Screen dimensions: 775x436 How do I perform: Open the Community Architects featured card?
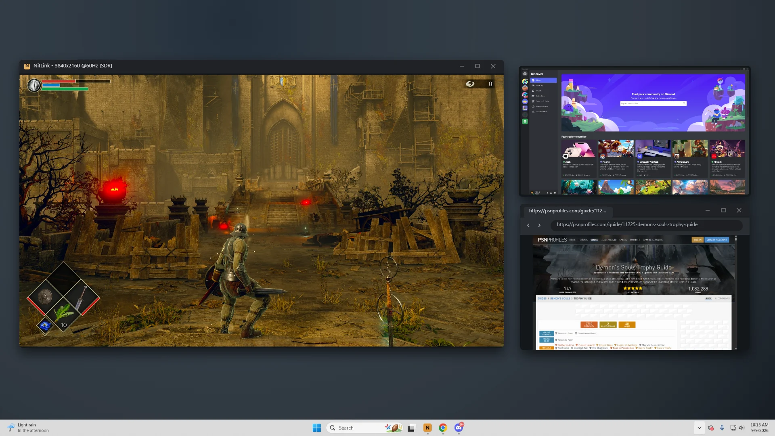[653, 158]
